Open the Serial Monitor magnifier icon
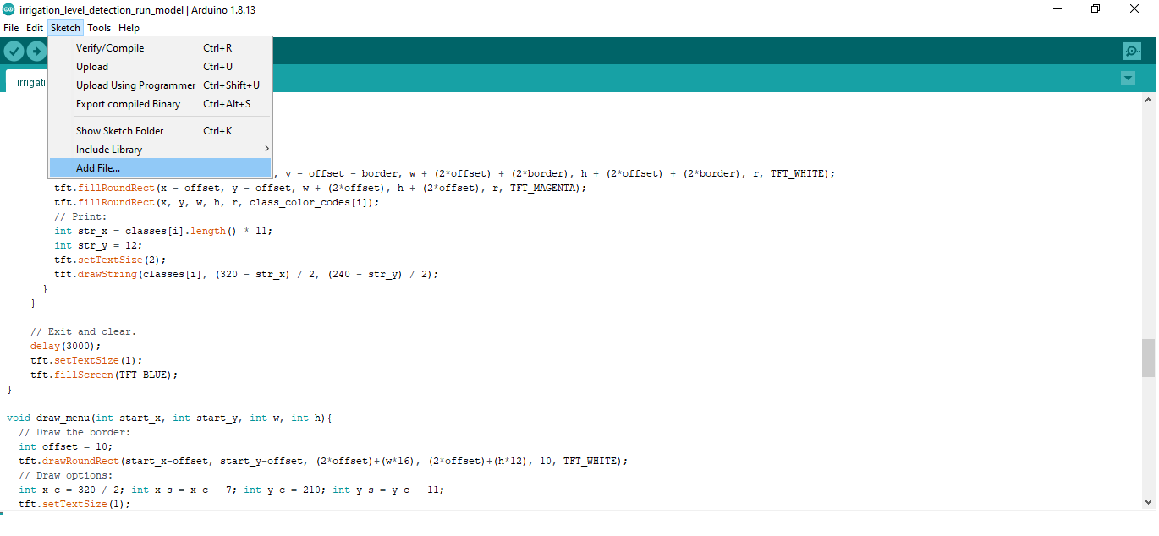This screenshot has height=536, width=1159. pos(1132,52)
